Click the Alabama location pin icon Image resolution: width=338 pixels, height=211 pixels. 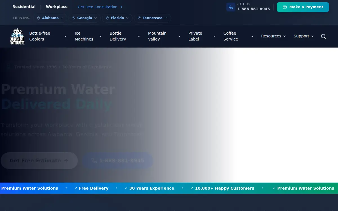[x=39, y=18]
